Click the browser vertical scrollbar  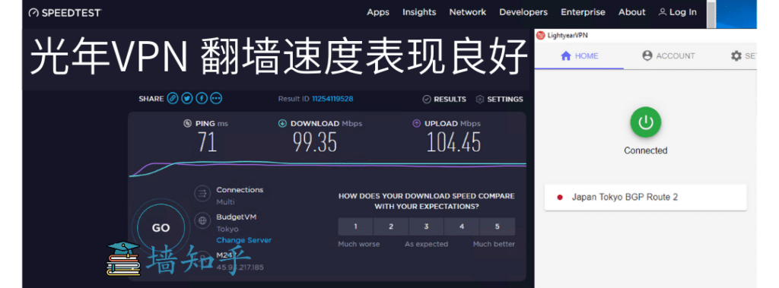[x=711, y=14]
